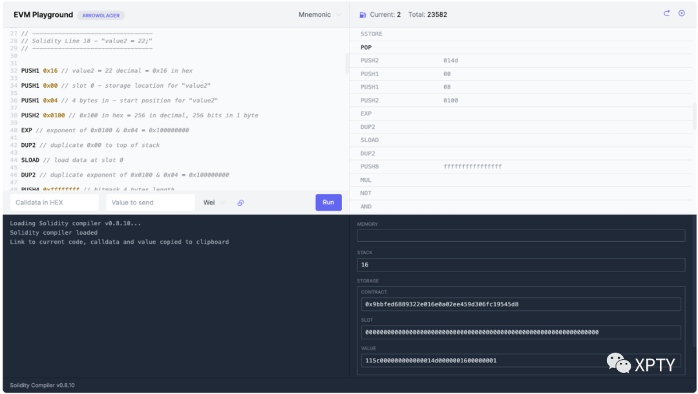
Task: Click the Stack value field showing 16
Action: click(520, 265)
